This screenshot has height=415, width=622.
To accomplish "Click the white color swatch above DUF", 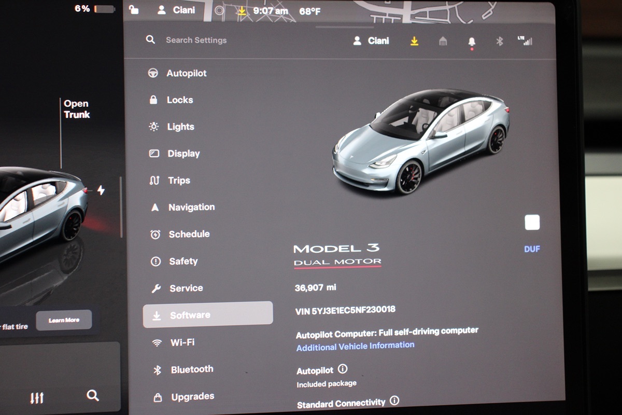I will click(x=532, y=223).
